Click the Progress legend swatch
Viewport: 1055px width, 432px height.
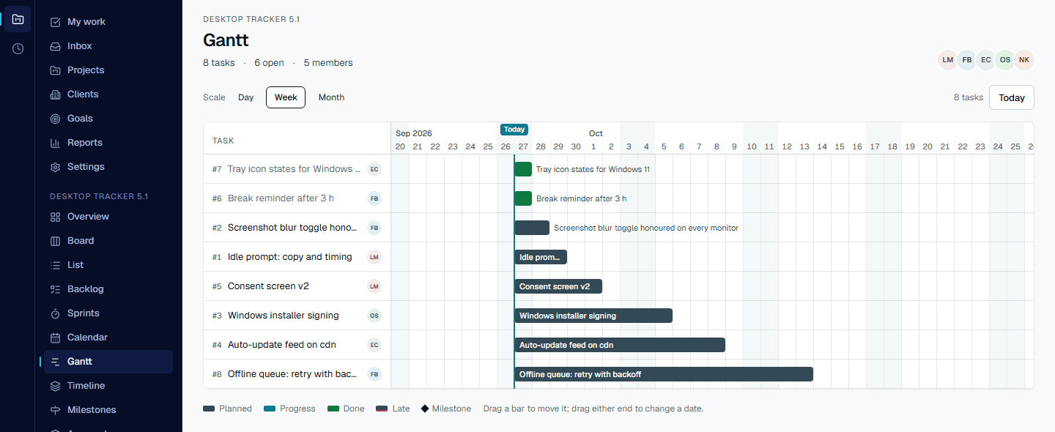pos(270,409)
